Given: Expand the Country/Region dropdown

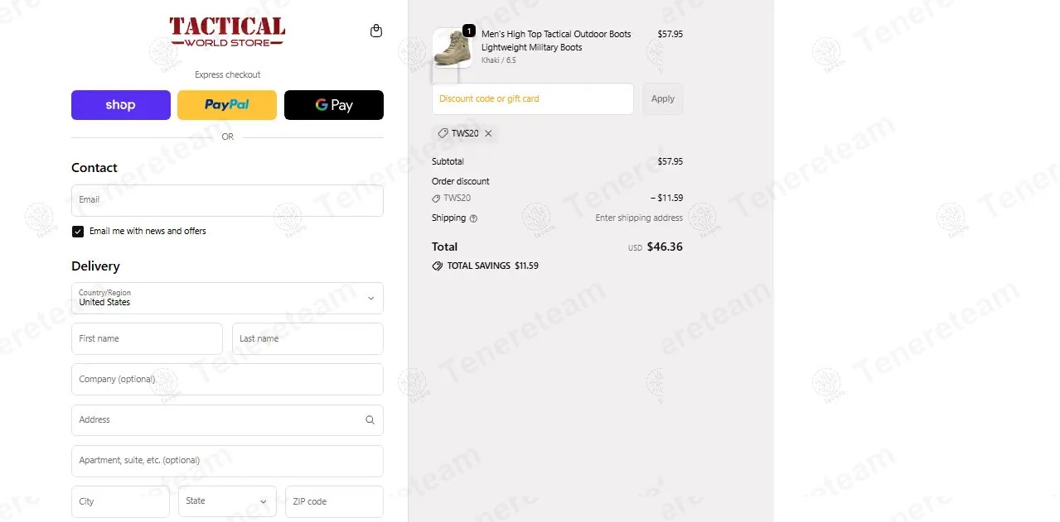Looking at the screenshot, I should (x=227, y=298).
